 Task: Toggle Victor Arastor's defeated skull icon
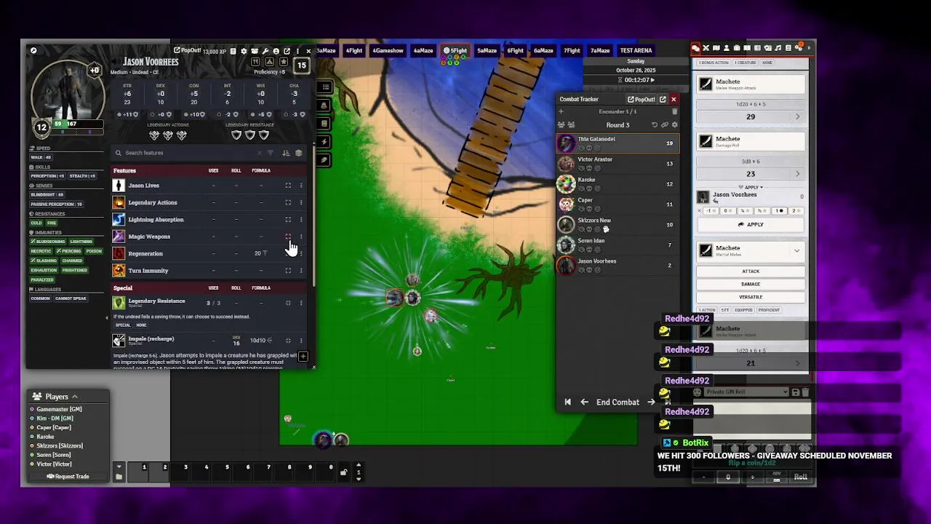[x=589, y=168]
